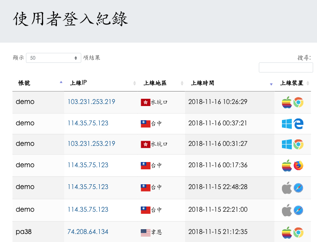Click the Safari icon in the 22:48:28 row
The image size is (317, 242).
[x=299, y=188]
